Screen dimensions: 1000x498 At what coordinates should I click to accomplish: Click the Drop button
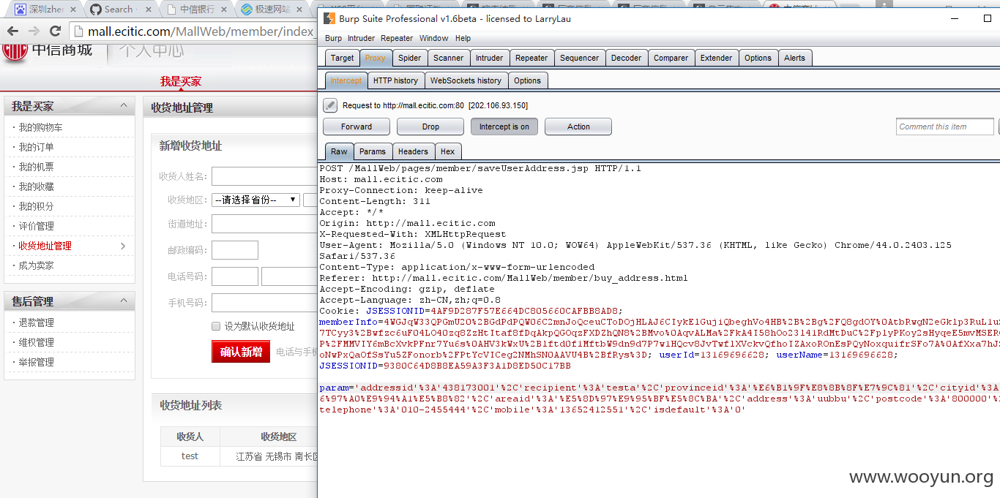[x=430, y=127]
